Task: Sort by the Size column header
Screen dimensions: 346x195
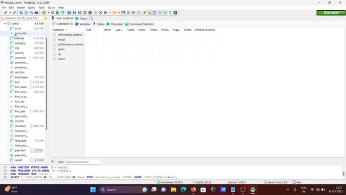Action: 94,30
